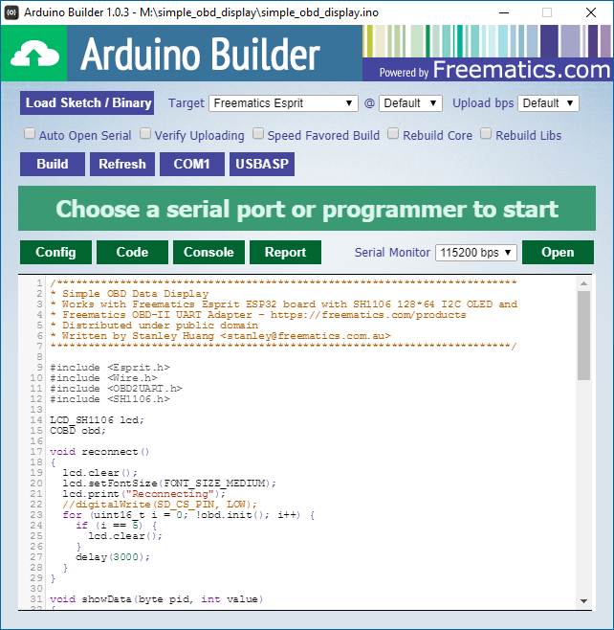614x630 pixels.
Task: Click the Refresh button
Action: 122,164
